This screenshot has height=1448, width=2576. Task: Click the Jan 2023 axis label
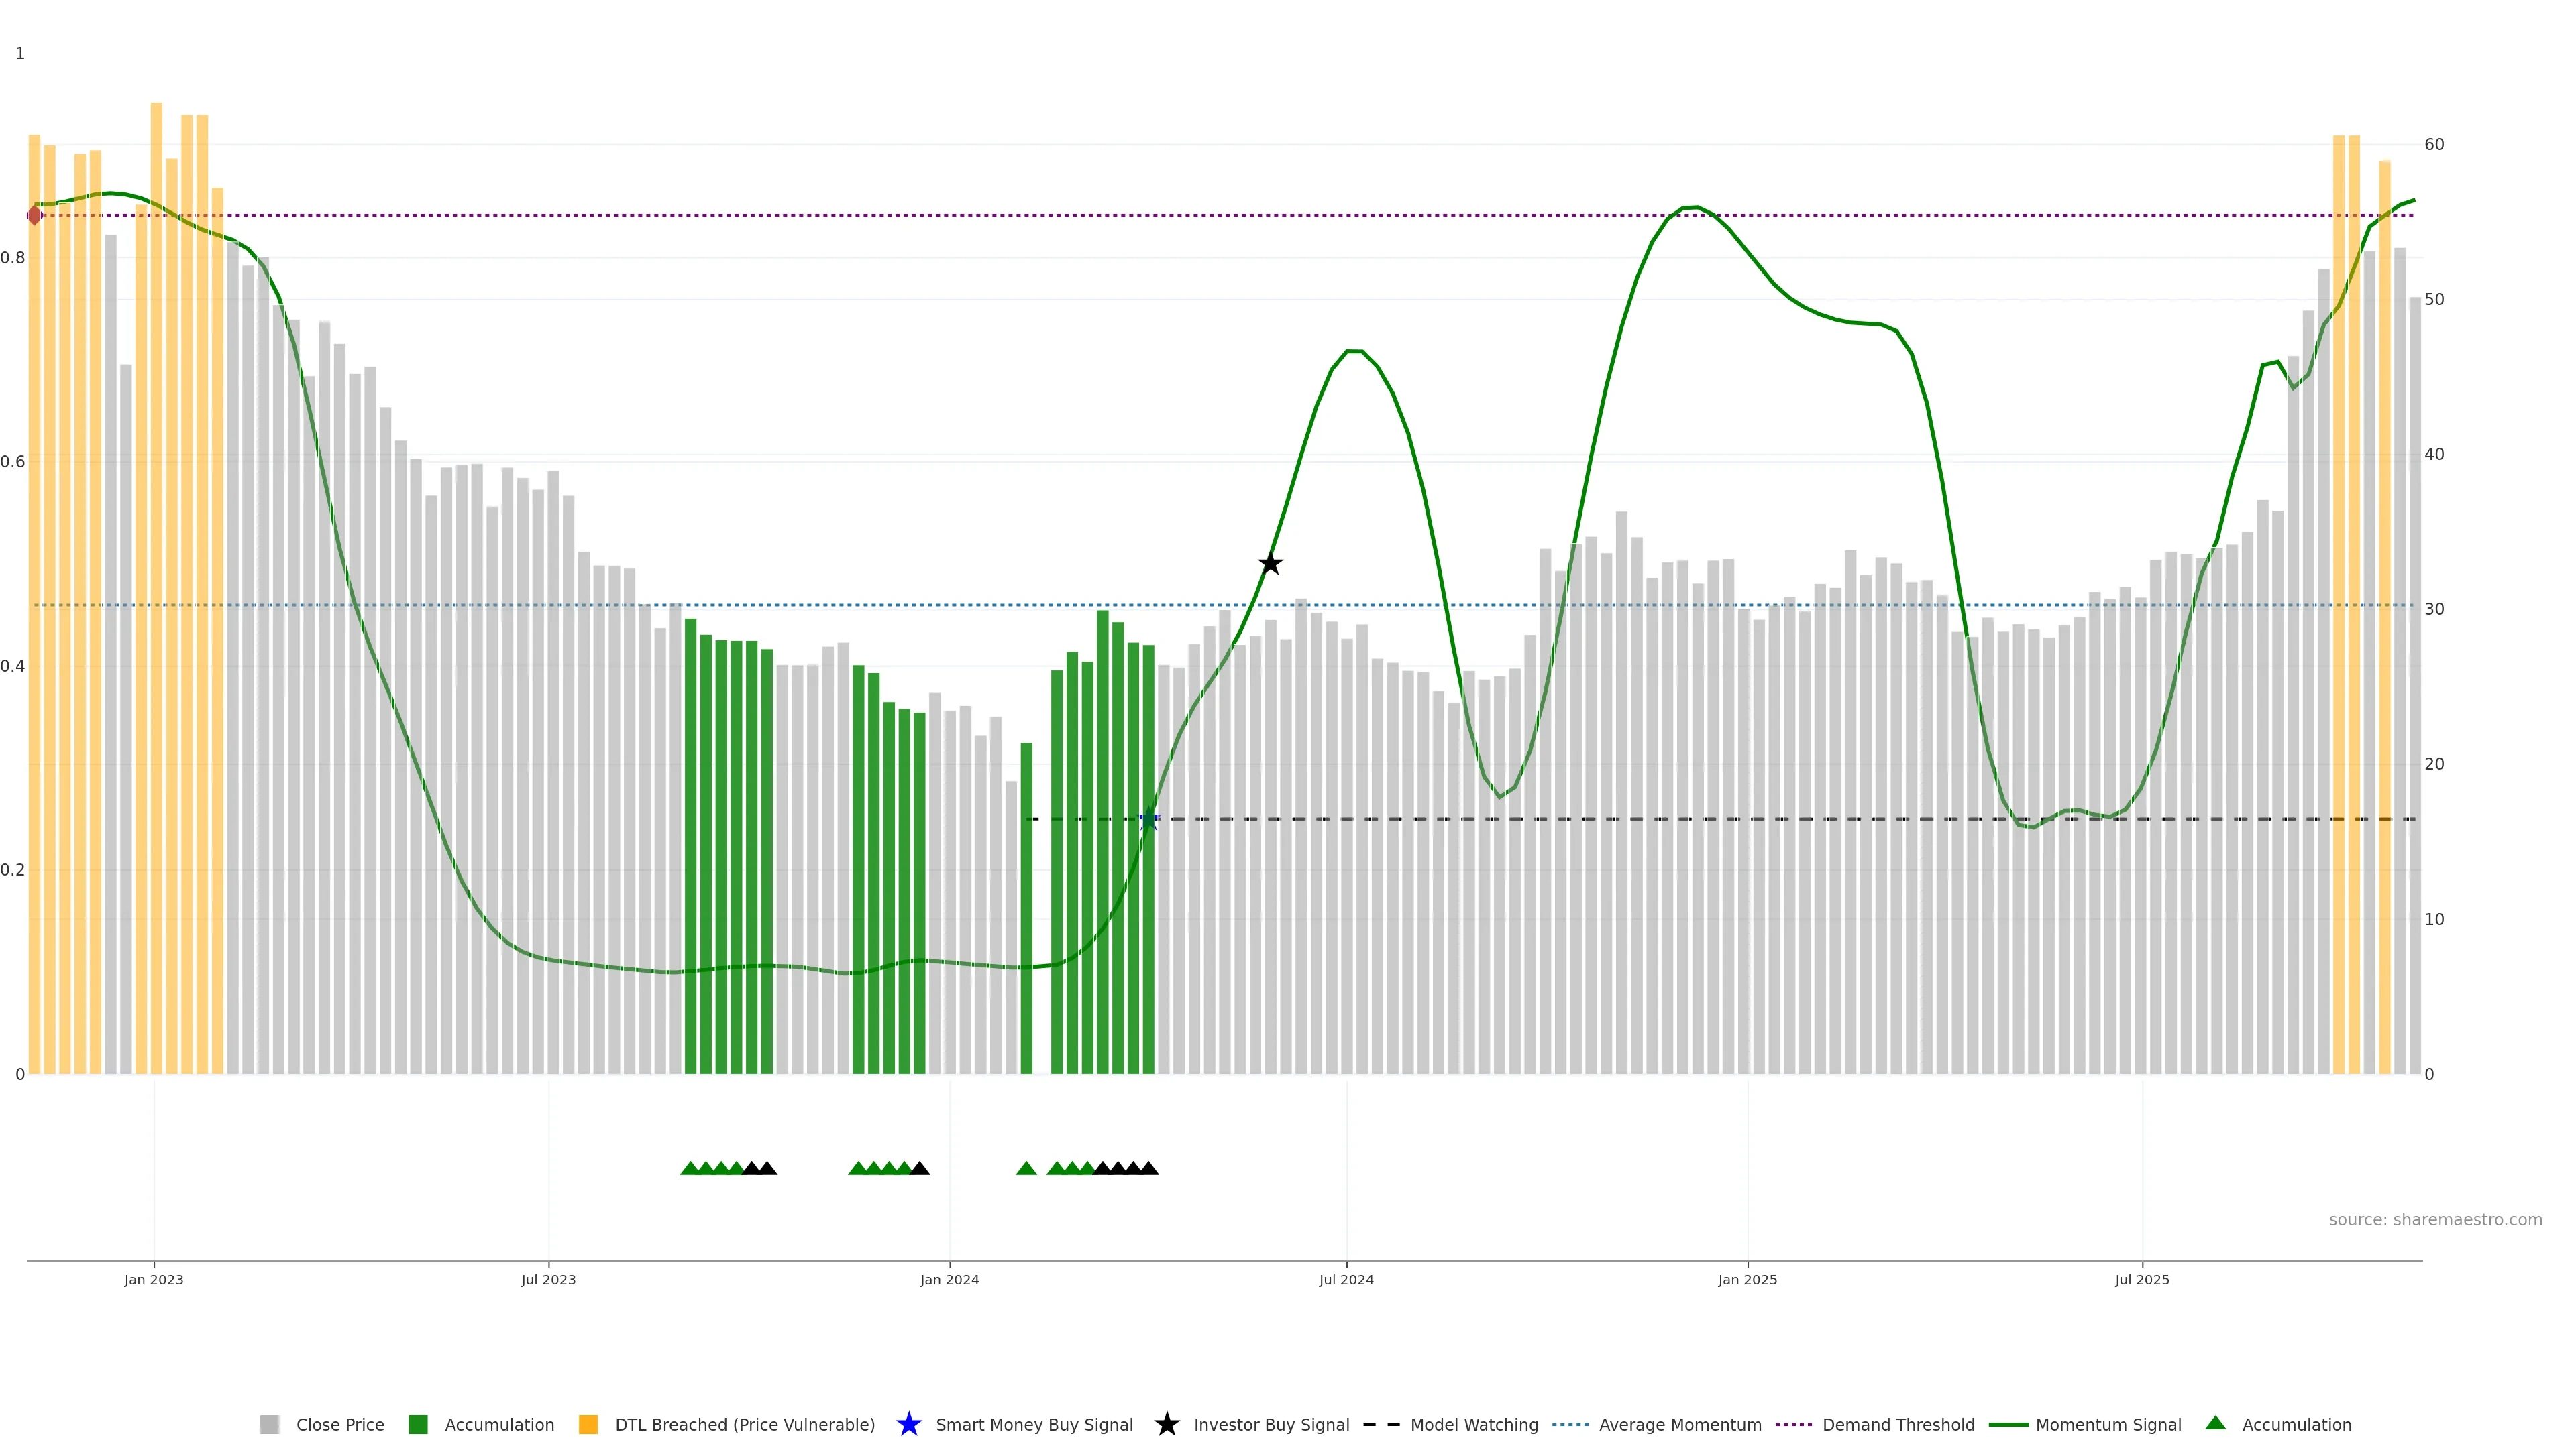(x=154, y=1279)
